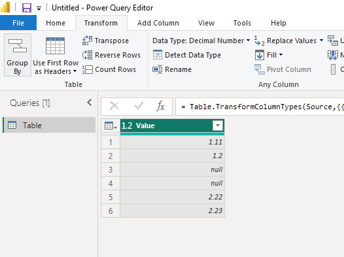Select the Transform tab
The image size is (344, 257).
click(101, 23)
